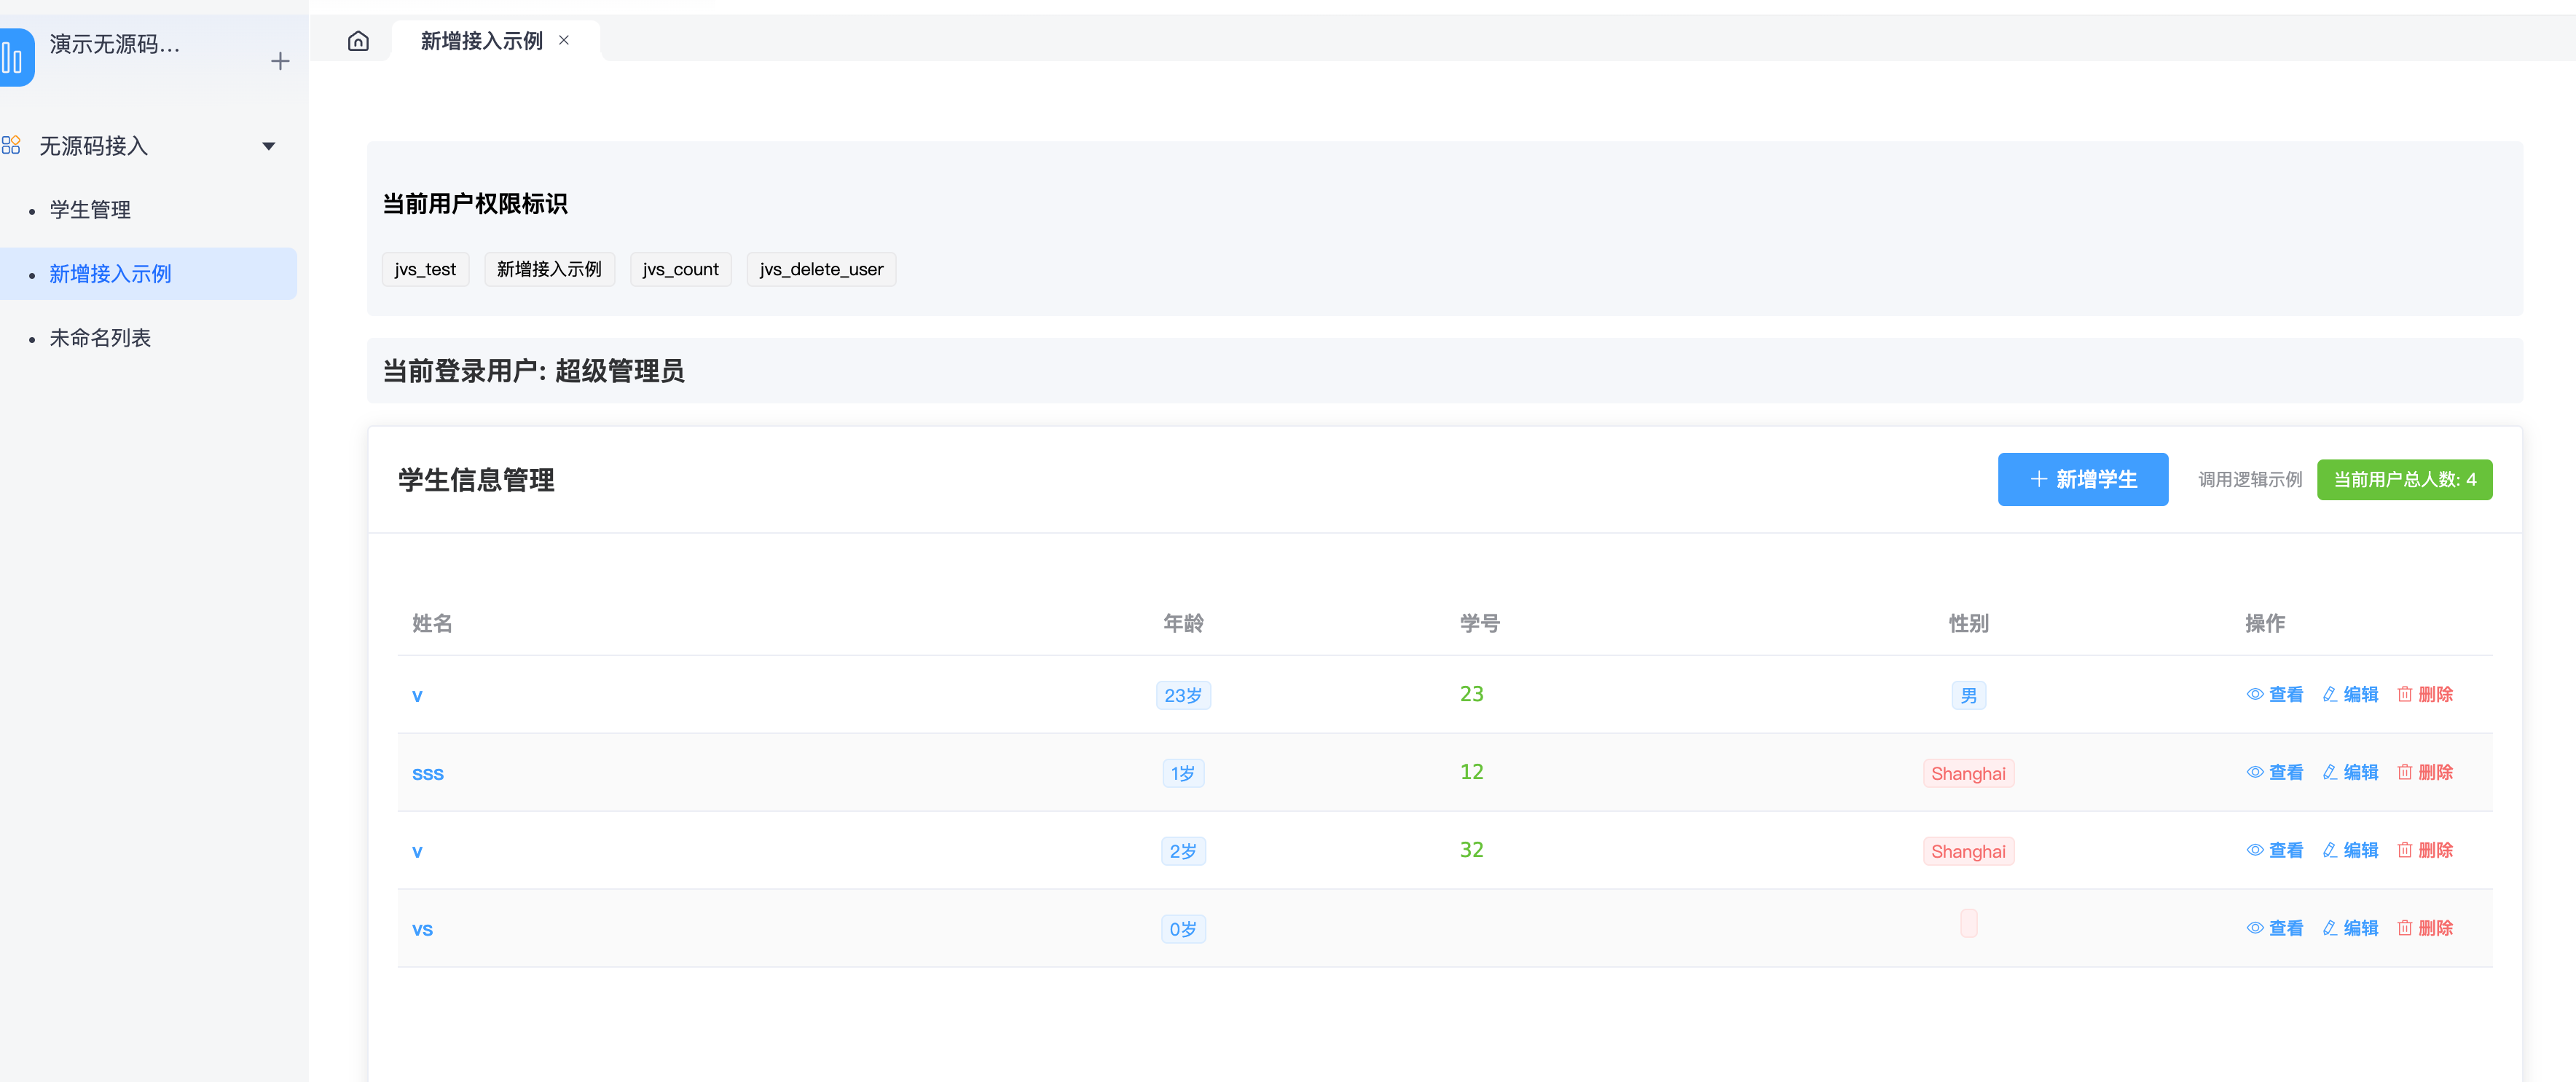This screenshot has height=1082, width=2576.
Task: Click the trash delete icon for student vs
Action: (2404, 928)
